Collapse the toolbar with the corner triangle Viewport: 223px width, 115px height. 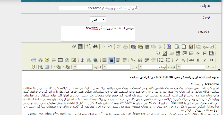(x=219, y=69)
